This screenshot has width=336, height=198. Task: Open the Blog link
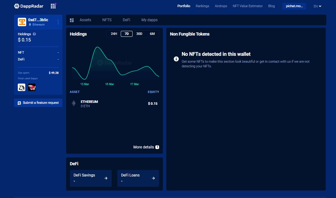click(271, 6)
